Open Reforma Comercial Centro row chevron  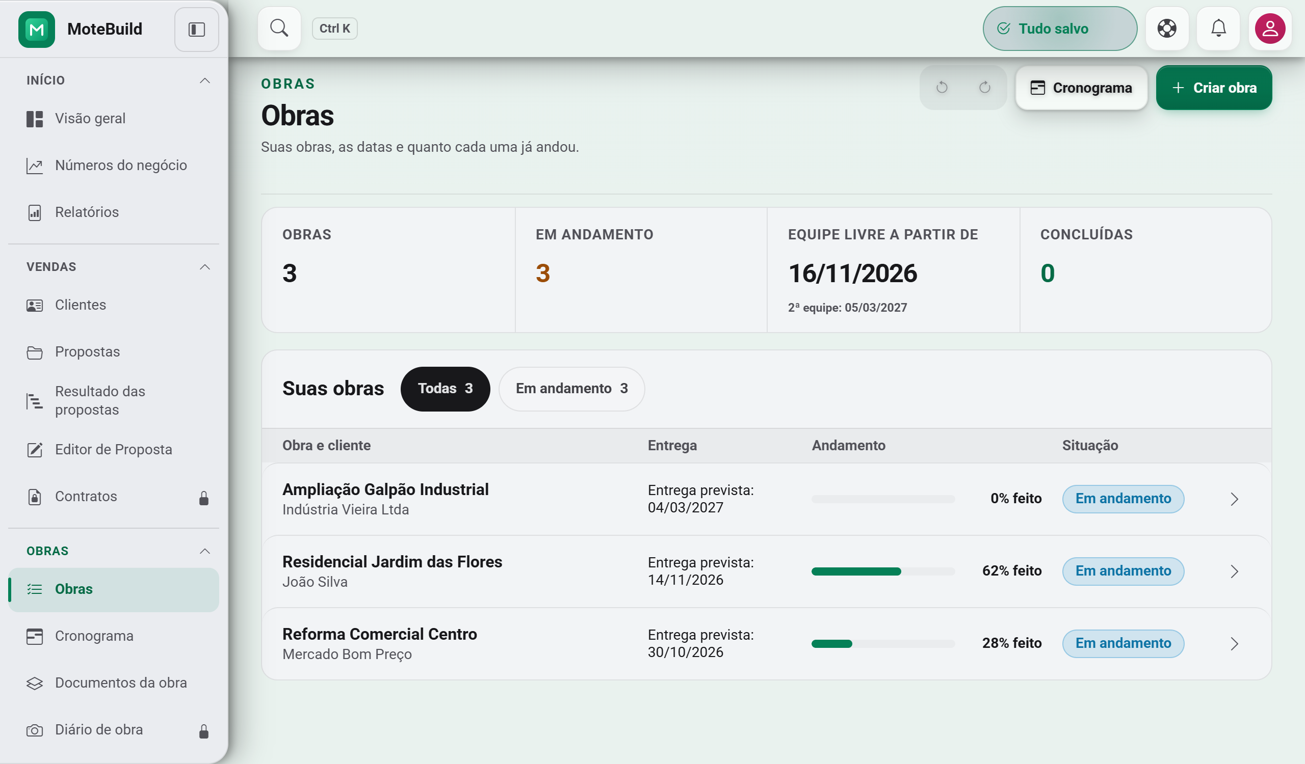pos(1234,643)
